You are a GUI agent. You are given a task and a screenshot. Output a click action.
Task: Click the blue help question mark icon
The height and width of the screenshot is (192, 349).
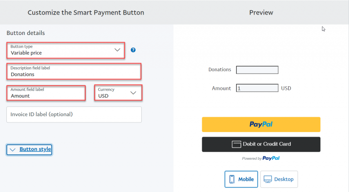pyautogui.click(x=133, y=50)
